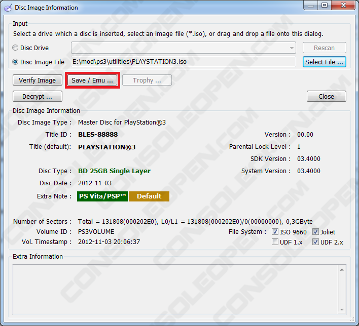
Task: Select the Disc Image File radio button
Action: [15, 62]
